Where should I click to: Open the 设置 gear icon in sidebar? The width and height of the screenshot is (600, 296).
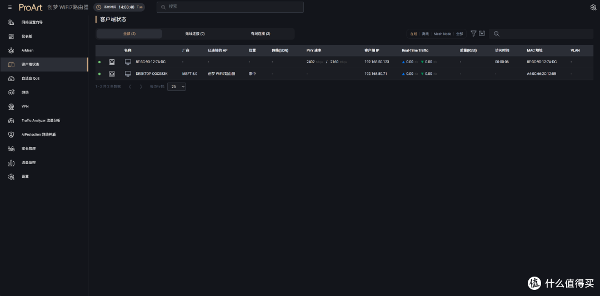pos(11,176)
